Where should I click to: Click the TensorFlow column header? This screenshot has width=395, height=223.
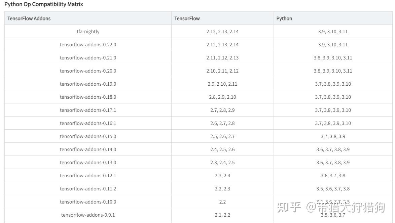(x=187, y=18)
